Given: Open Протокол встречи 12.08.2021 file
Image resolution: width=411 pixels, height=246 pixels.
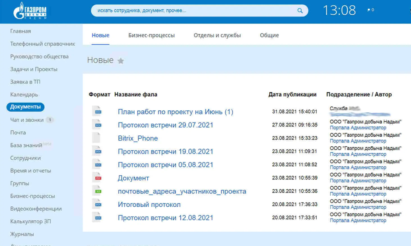Looking at the screenshot, I should 166,218.
